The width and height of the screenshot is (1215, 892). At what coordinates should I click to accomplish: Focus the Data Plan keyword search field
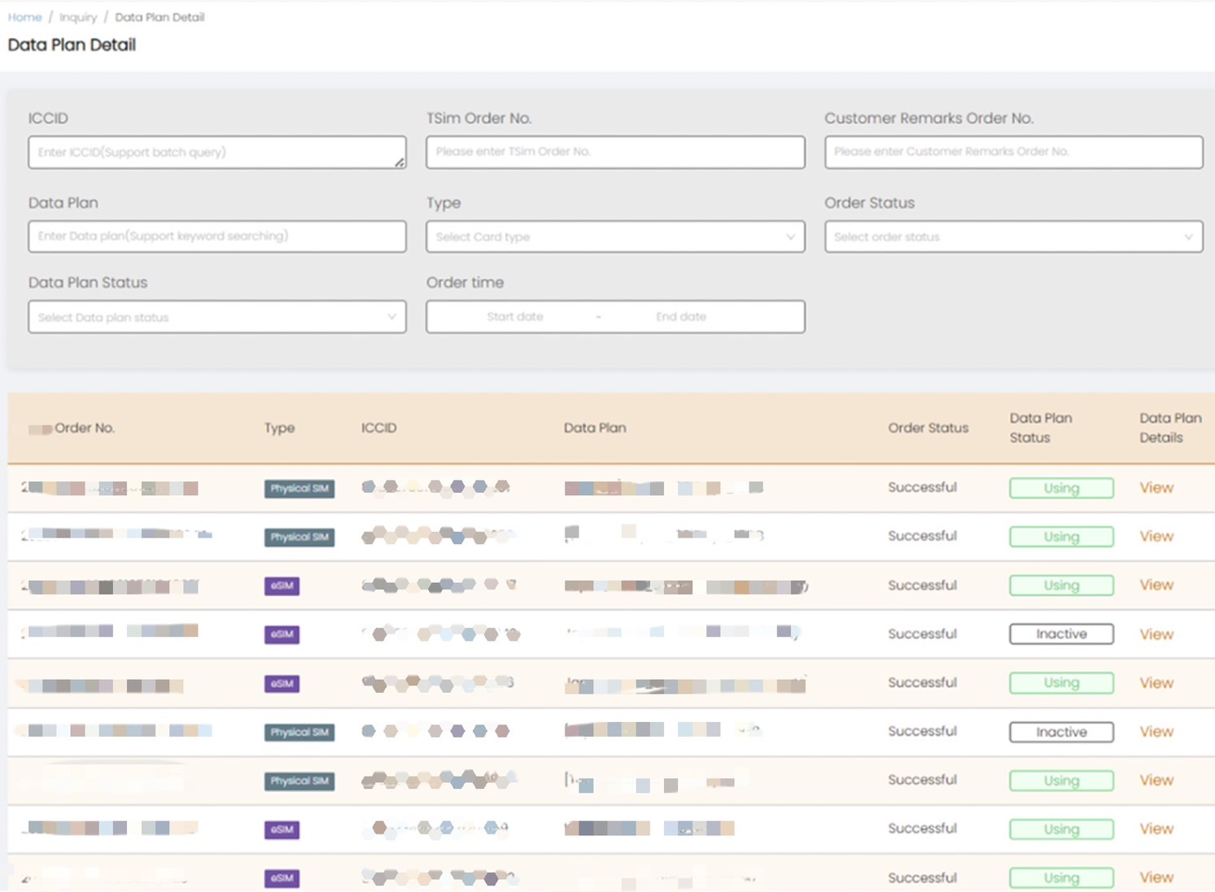click(216, 237)
